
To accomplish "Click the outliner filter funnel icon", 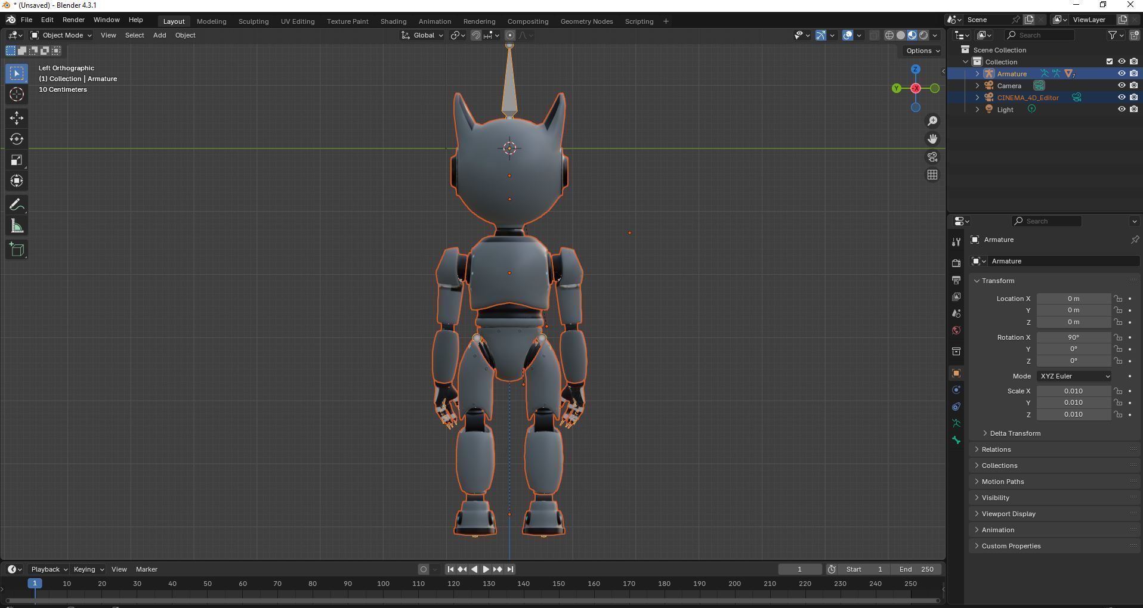I will pos(1113,35).
